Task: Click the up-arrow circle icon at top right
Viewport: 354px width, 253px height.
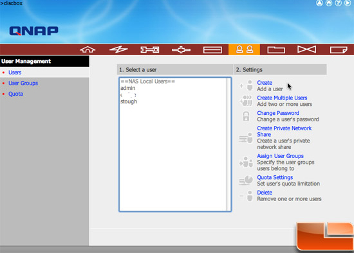Action: click(319, 3)
